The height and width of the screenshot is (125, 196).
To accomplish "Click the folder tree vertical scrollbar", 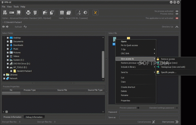I will pyautogui.click(x=103, y=64).
